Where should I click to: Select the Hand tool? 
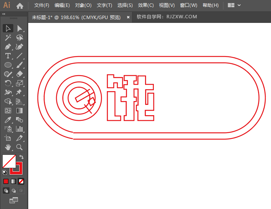(8, 147)
